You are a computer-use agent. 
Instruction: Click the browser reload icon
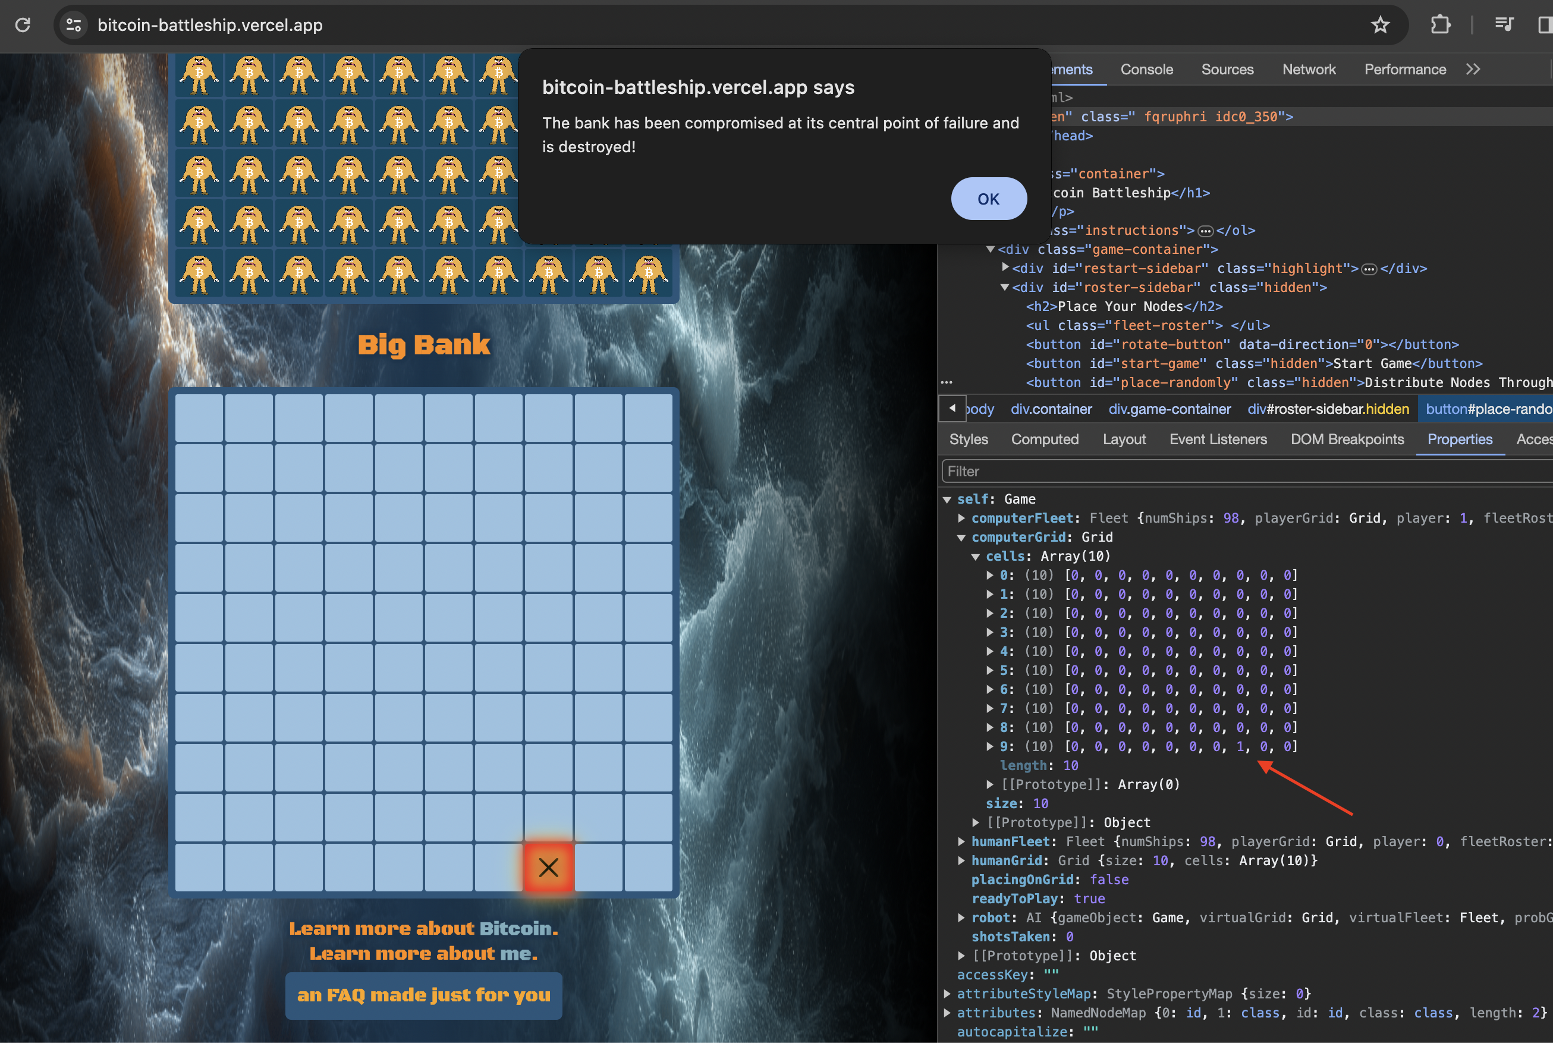23,26
